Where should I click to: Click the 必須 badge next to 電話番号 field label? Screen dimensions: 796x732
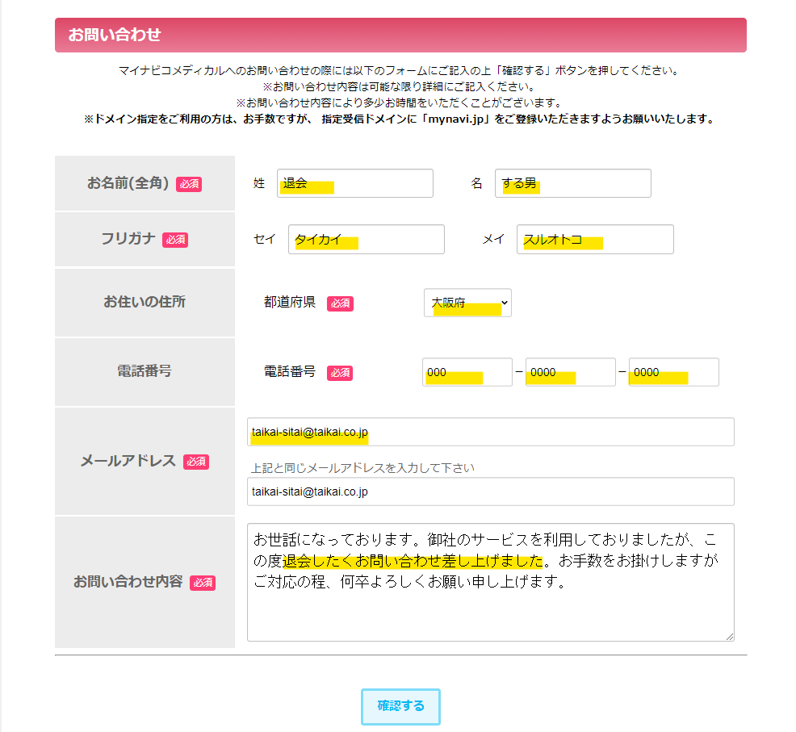click(340, 373)
